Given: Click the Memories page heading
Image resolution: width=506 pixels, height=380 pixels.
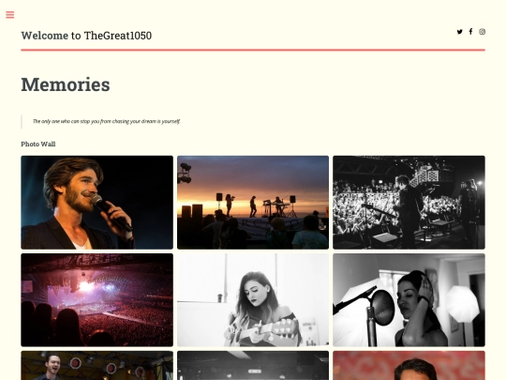Looking at the screenshot, I should pos(66,84).
